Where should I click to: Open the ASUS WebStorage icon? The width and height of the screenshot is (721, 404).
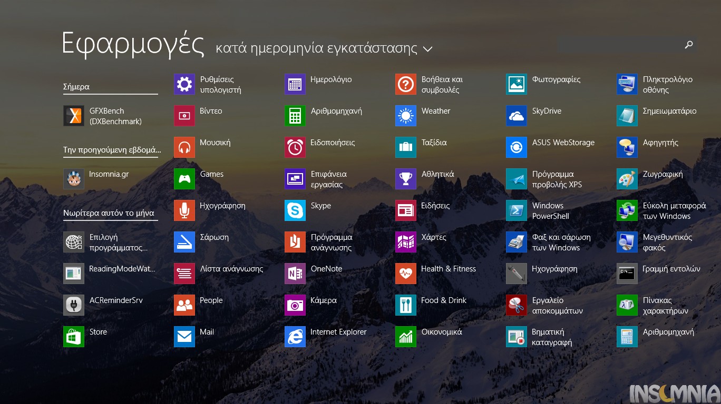(x=517, y=147)
